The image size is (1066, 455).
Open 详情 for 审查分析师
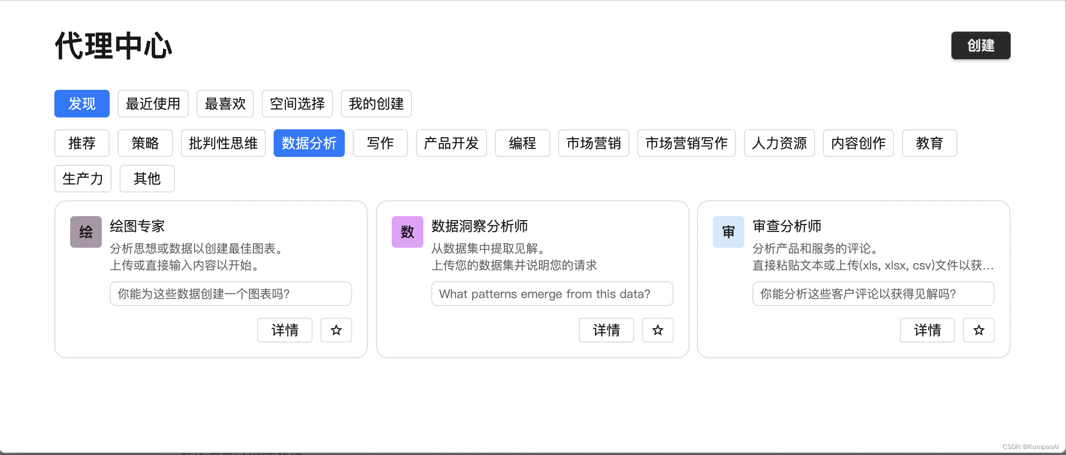click(x=927, y=330)
